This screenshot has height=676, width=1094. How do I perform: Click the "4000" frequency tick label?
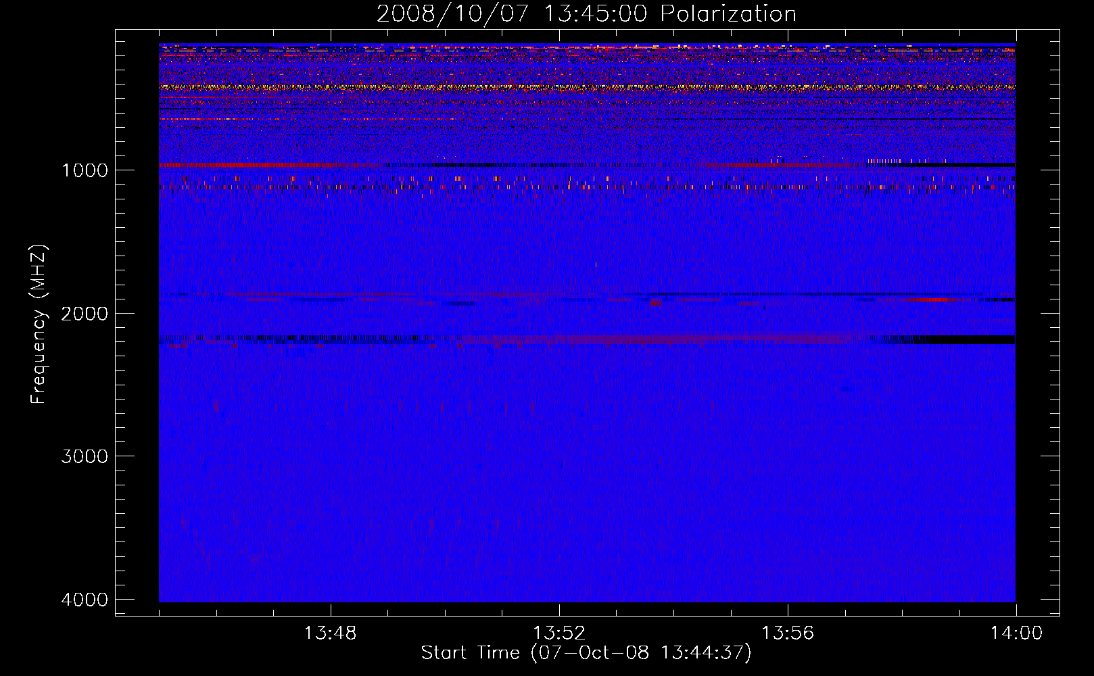click(85, 600)
